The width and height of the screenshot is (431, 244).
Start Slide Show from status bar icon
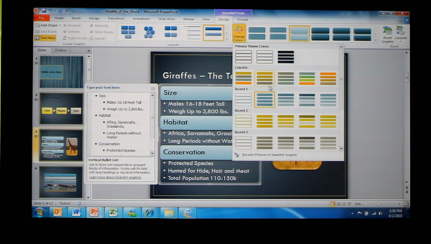tap(349, 204)
